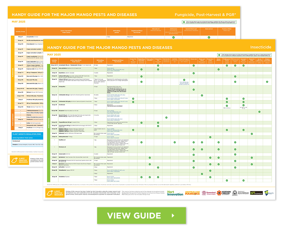The image size is (283, 228).
Task: Click the Primary Industries department crest logo
Action: (240, 193)
